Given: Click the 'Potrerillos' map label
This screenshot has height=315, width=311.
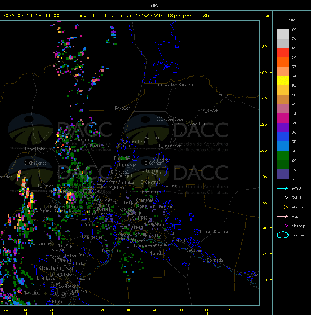Looking at the screenshot, I should [x=62, y=206].
